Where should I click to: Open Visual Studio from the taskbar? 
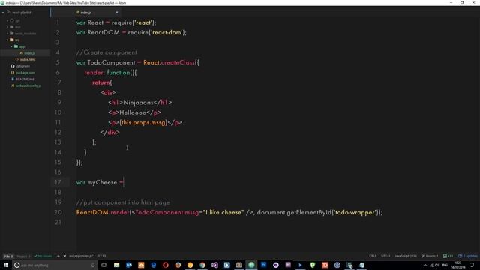click(214, 265)
